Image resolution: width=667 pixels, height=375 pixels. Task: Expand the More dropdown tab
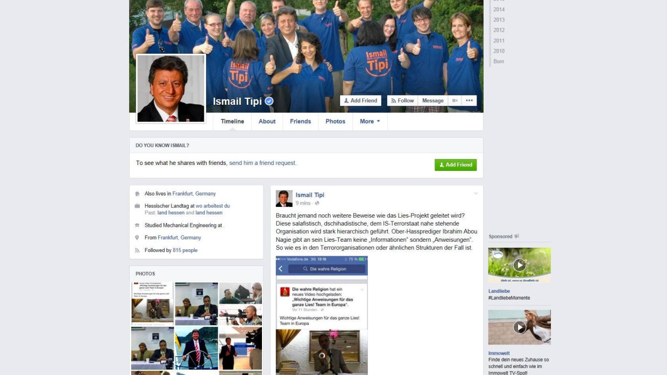[370, 121]
